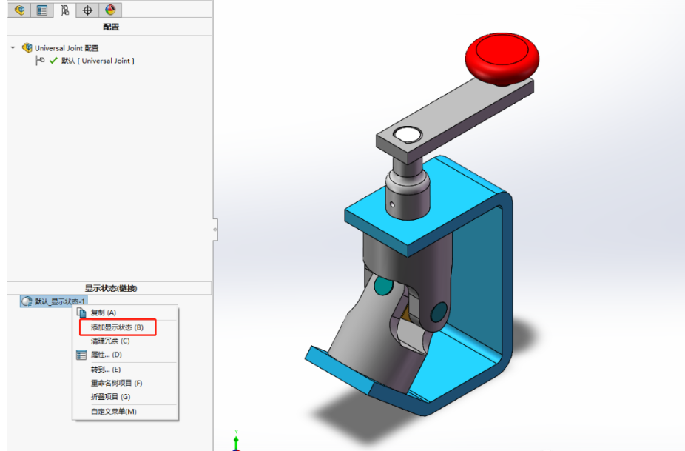
Task: Choose 折叠项目 (G) from the menu
Action: click(x=109, y=397)
